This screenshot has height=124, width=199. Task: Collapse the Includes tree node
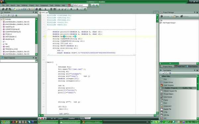(x=1, y=19)
